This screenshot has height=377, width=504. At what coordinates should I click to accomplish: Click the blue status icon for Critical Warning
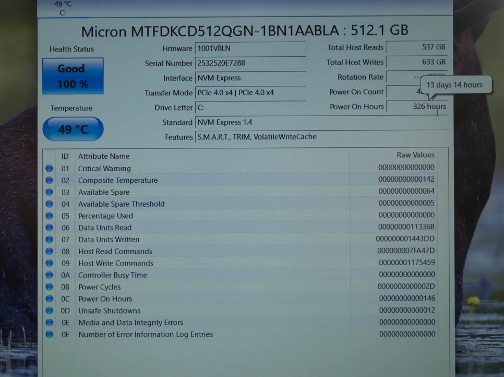50,168
